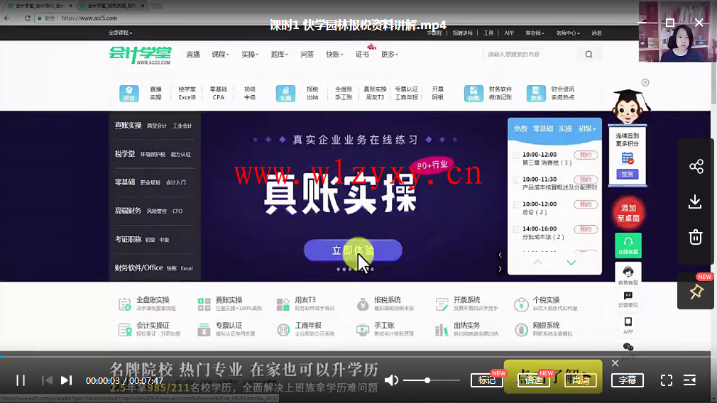This screenshot has height=403, width=717.
Task: Click the 添加至桌面 red circle button
Action: click(628, 214)
